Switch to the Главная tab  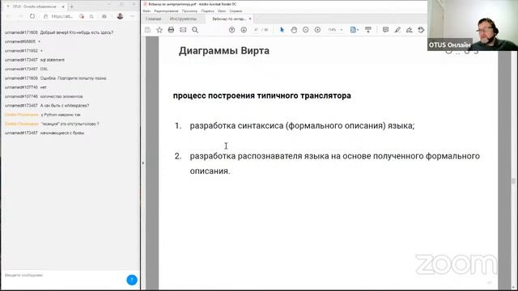point(153,19)
